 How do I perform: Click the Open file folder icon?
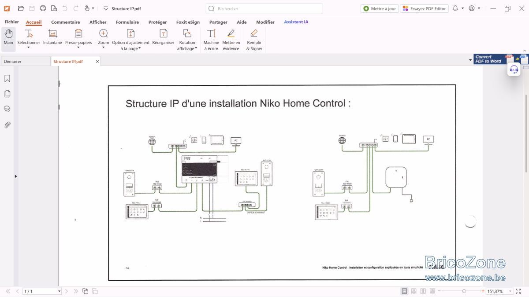point(21,8)
